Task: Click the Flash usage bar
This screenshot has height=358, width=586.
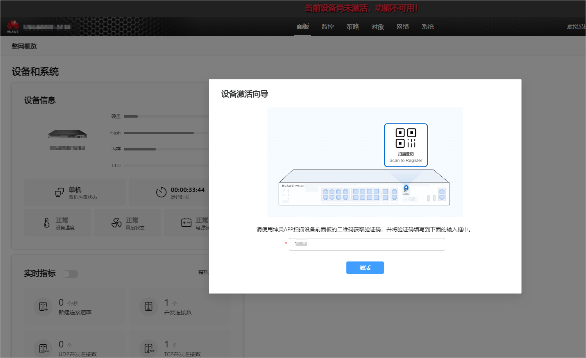Action: click(x=166, y=133)
